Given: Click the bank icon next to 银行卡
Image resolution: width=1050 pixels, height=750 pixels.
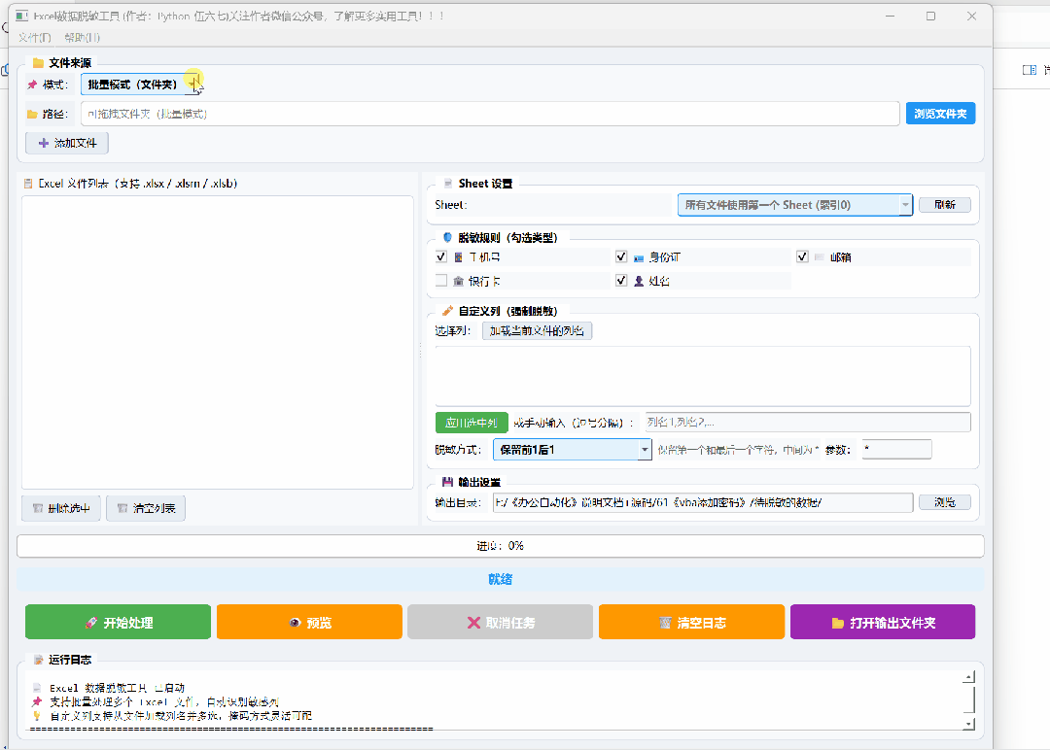Looking at the screenshot, I should [x=459, y=281].
